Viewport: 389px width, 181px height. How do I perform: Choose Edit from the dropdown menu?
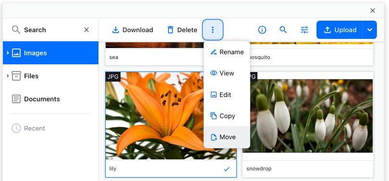[227, 95]
